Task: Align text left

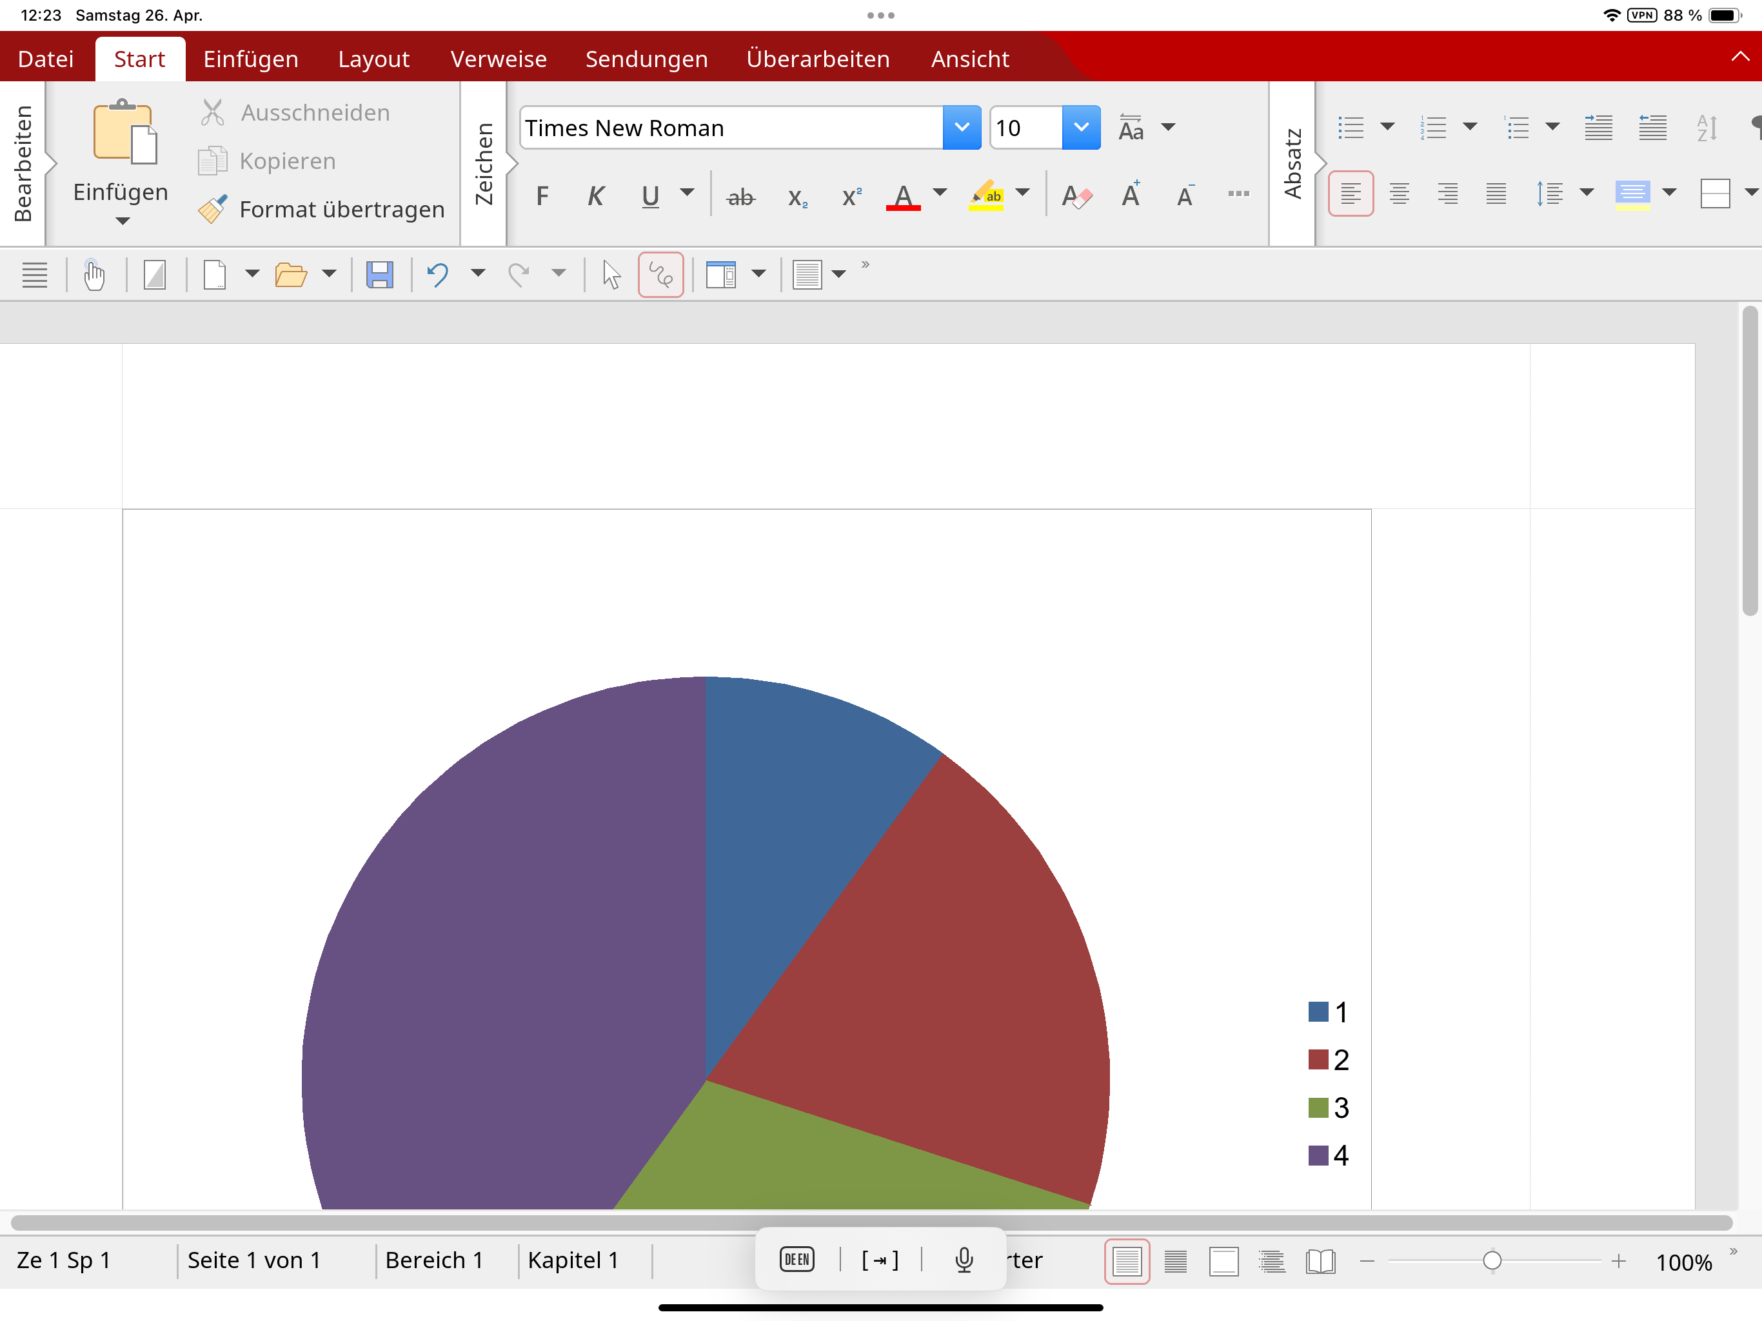Action: click(x=1350, y=194)
